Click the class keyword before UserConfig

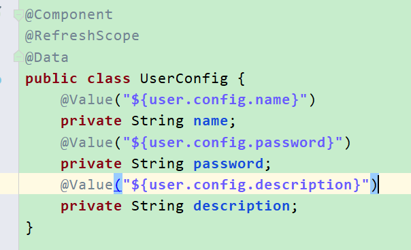109,79
